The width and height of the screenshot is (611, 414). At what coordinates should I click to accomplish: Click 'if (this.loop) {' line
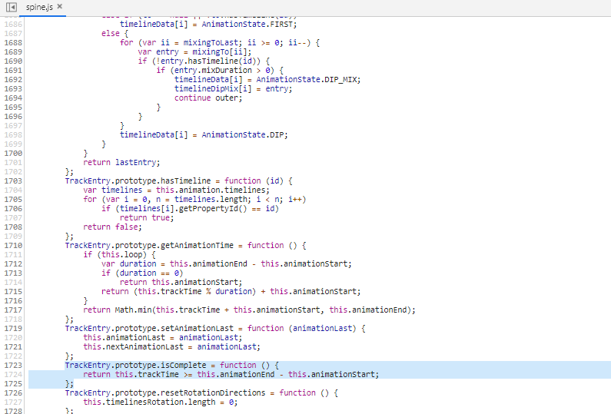tap(119, 255)
